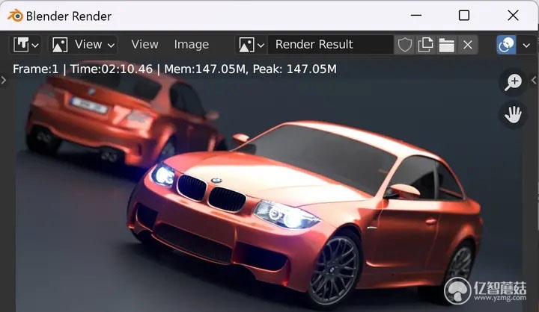Open the editor type selector dropdown
Viewport: 539px width, 312px height.
tap(25, 45)
